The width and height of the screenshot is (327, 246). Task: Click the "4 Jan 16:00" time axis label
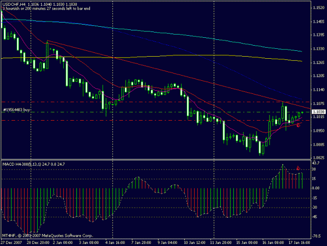click(115, 243)
